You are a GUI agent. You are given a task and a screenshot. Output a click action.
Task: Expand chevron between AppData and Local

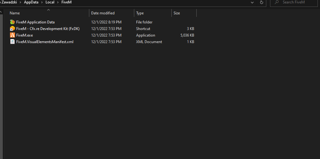point(42,2)
